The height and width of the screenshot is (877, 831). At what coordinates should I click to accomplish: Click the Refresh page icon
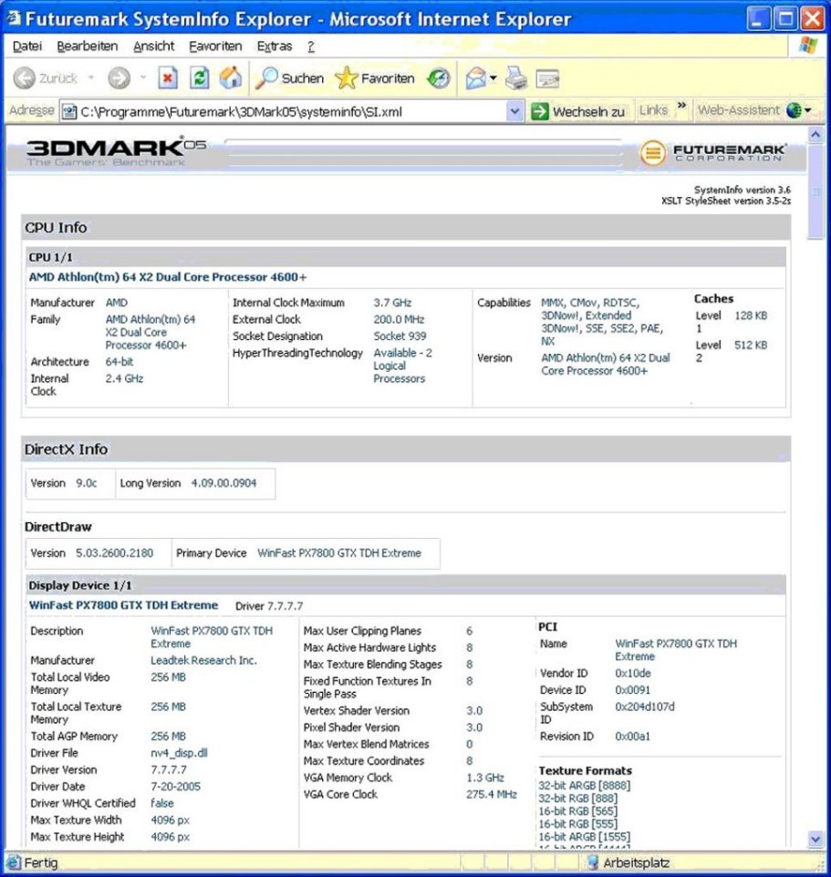click(x=199, y=78)
